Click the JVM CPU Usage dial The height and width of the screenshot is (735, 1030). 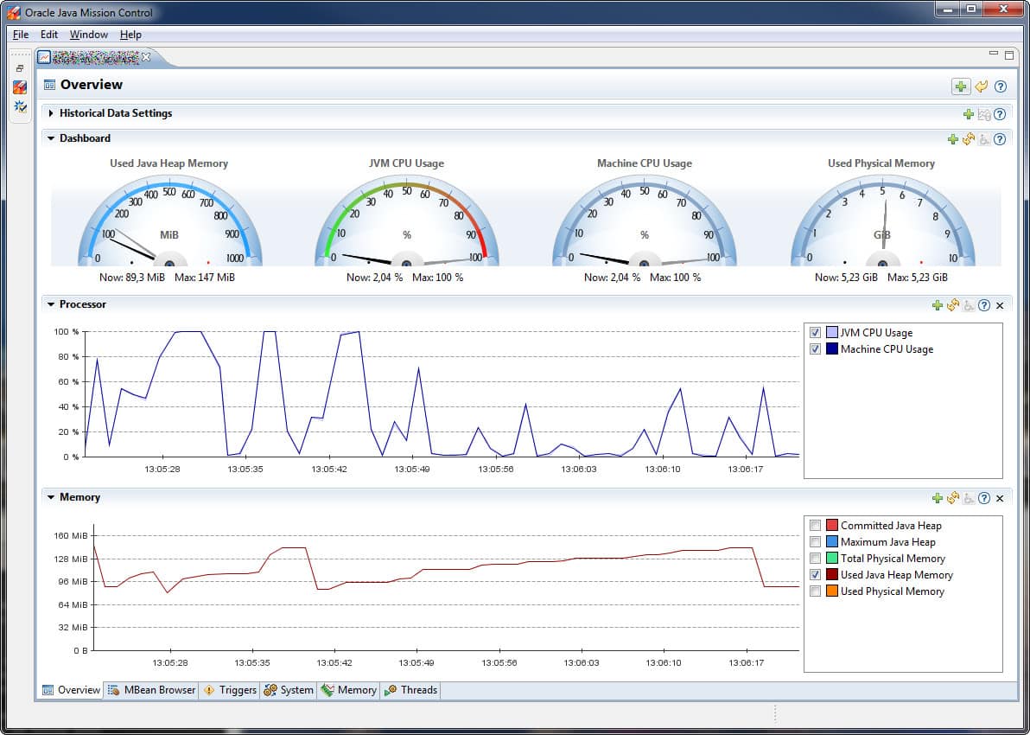[x=407, y=222]
